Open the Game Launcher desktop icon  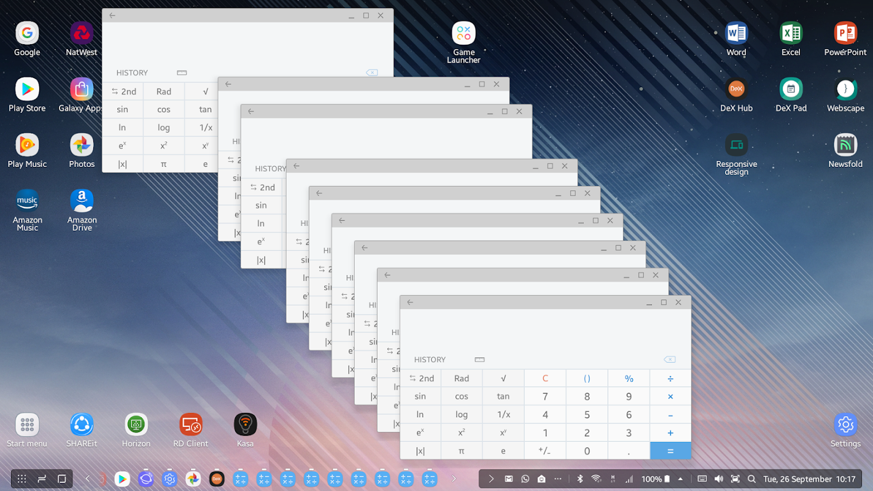coord(464,34)
